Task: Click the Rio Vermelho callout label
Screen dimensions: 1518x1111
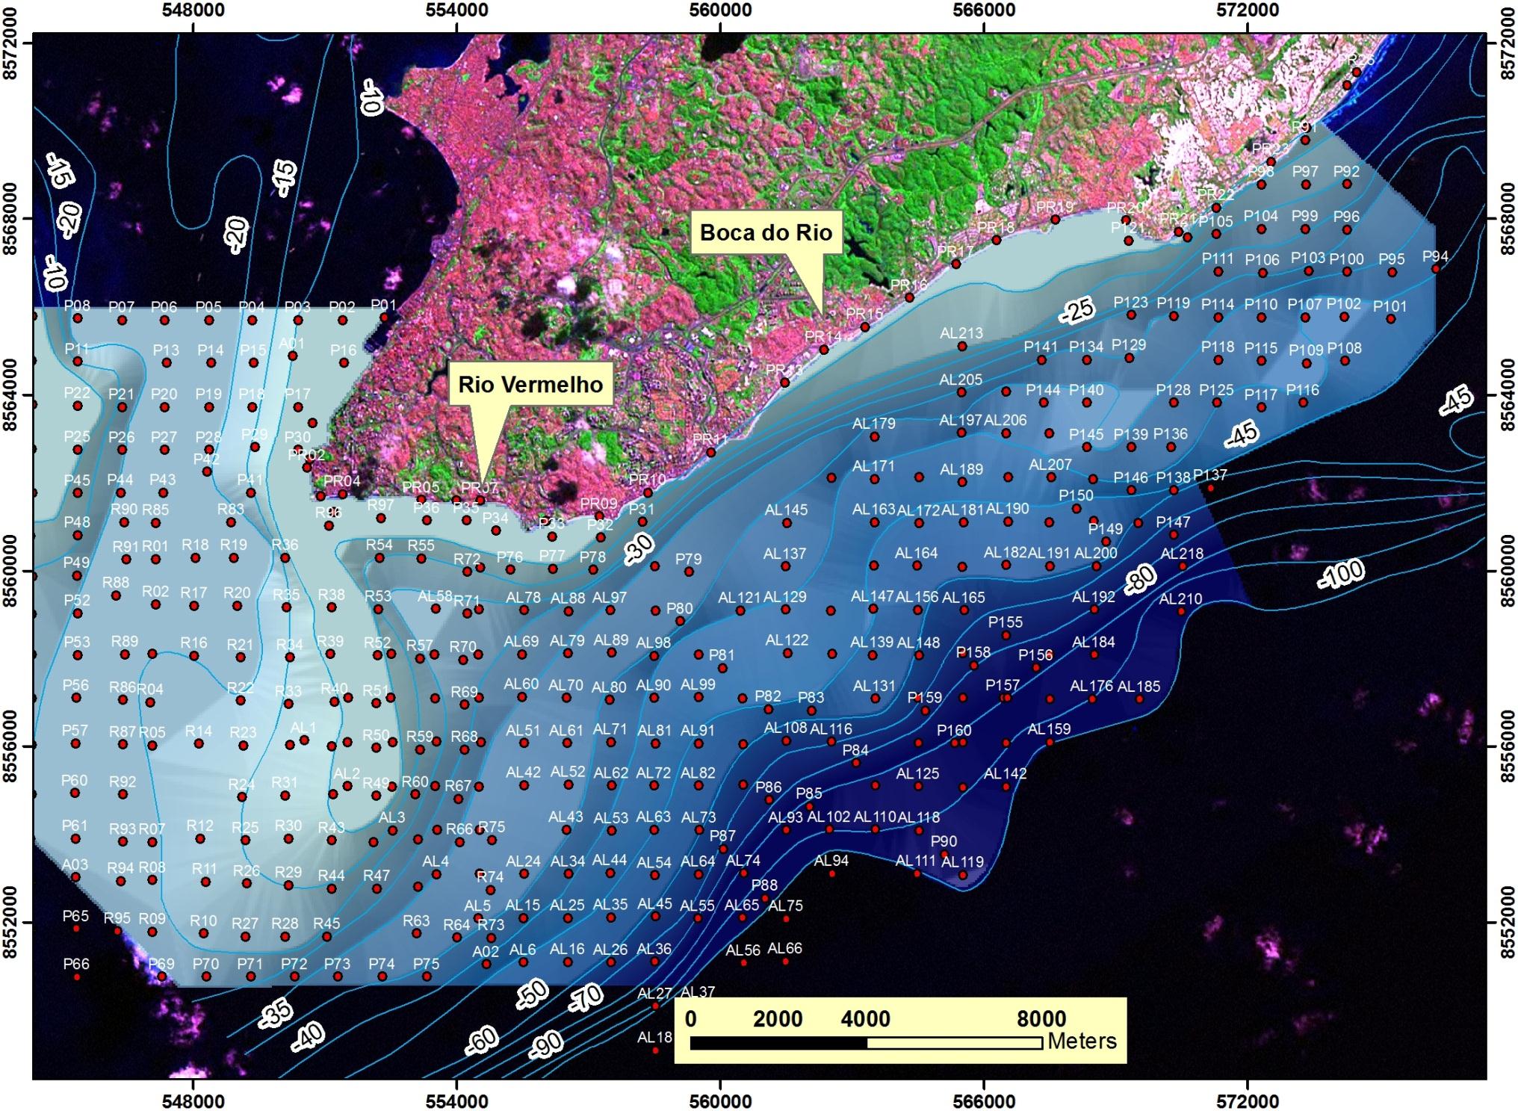Action: click(x=530, y=384)
